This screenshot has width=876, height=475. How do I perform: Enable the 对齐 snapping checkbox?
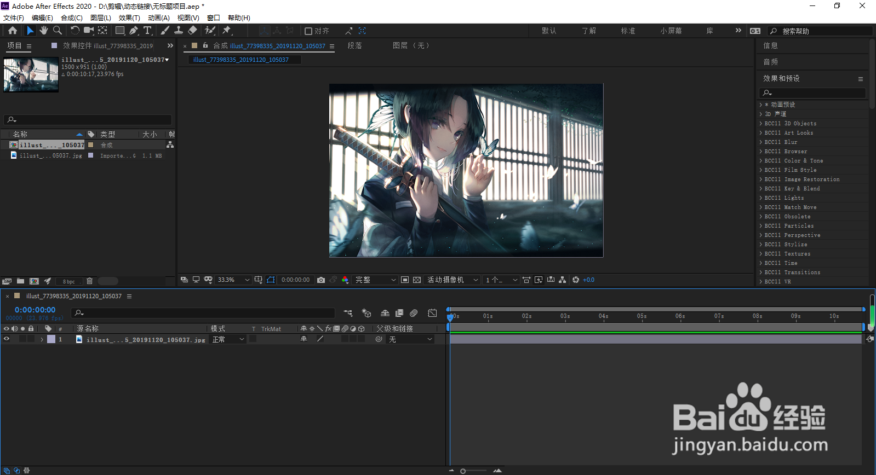pos(308,31)
